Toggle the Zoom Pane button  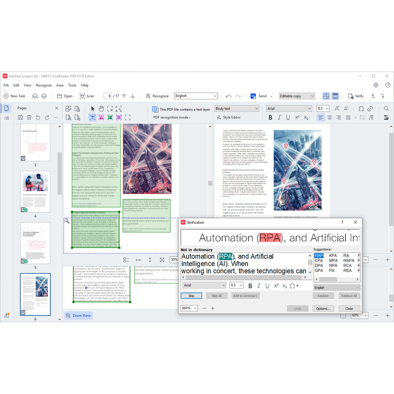coord(78,316)
